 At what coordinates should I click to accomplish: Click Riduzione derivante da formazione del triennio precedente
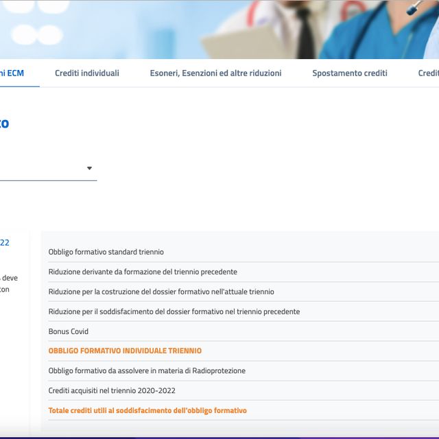pos(143,272)
